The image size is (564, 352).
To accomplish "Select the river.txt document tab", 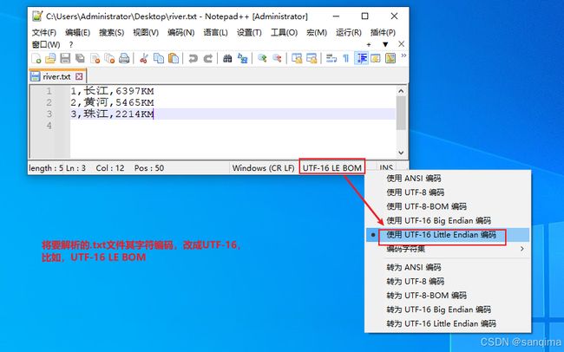I will (57, 76).
